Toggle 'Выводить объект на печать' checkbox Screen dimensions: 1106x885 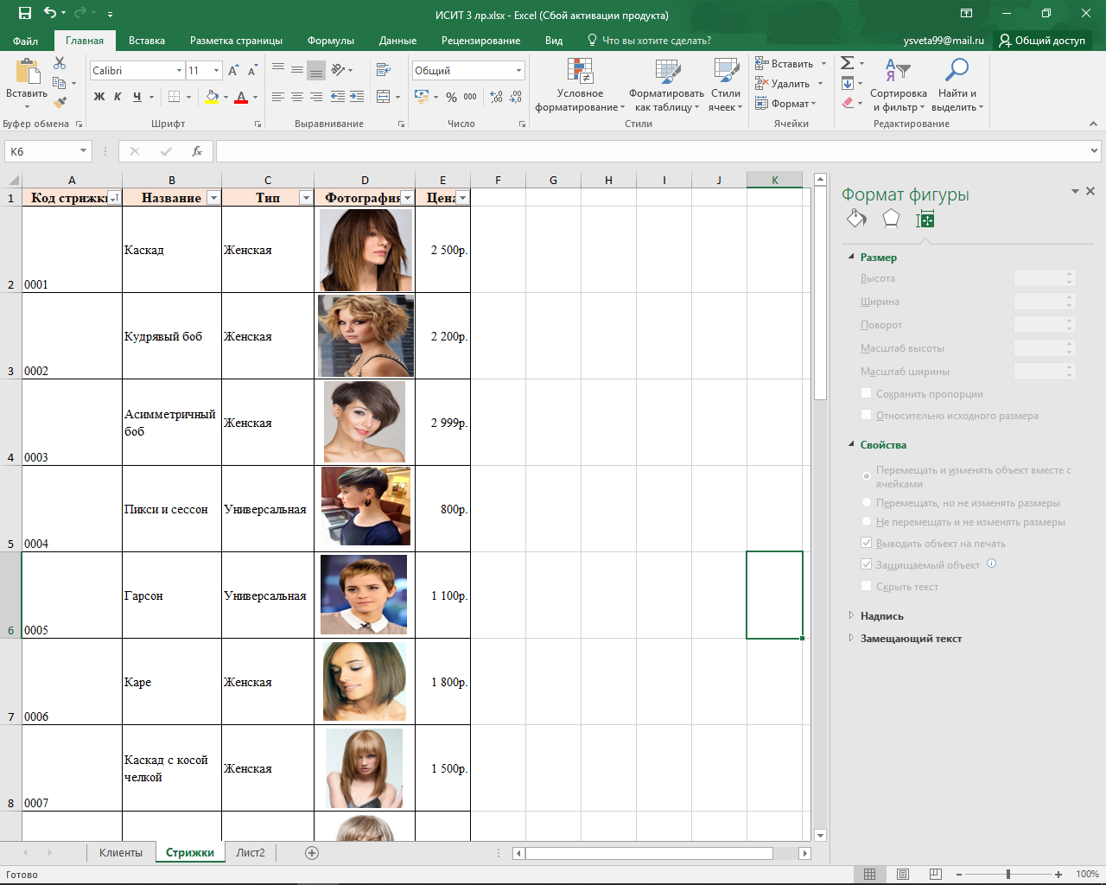[867, 543]
